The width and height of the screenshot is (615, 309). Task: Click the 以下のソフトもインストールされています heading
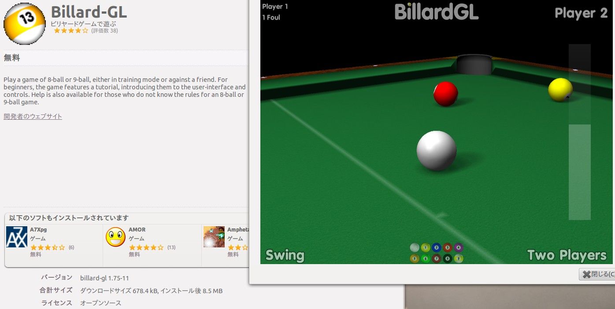tap(69, 218)
